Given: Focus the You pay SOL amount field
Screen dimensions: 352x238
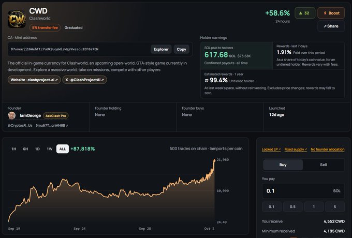Looking at the screenshot, I should (303, 191).
